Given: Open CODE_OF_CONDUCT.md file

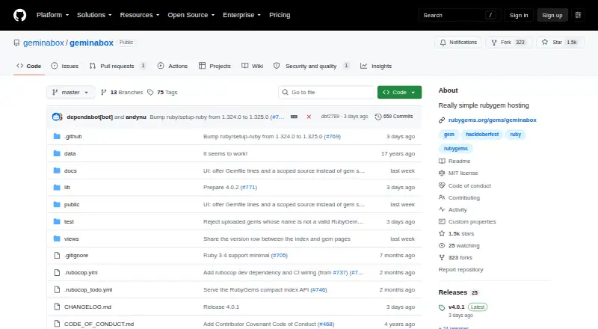Looking at the screenshot, I should [x=99, y=324].
